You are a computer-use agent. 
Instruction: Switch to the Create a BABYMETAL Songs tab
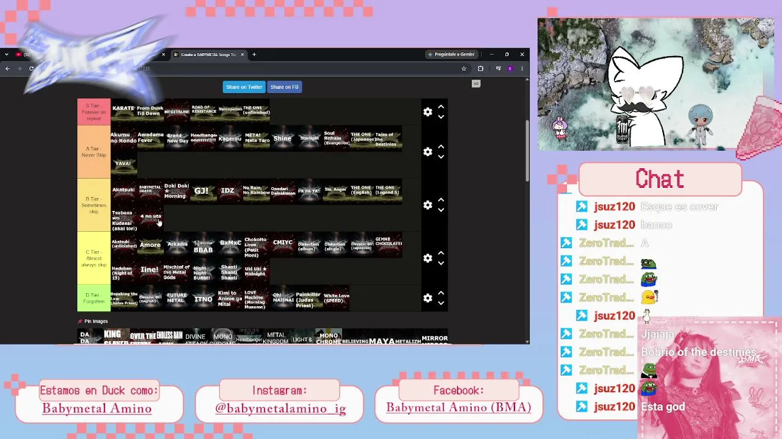point(208,54)
